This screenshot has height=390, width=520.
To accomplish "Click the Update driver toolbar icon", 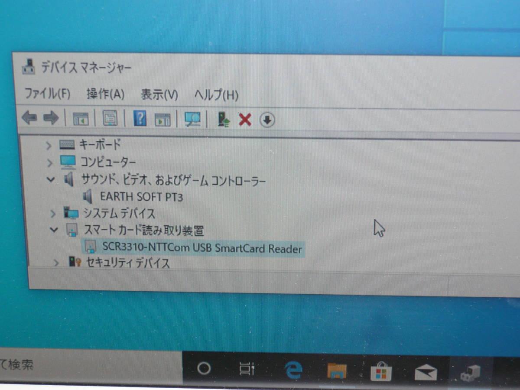I will (224, 119).
